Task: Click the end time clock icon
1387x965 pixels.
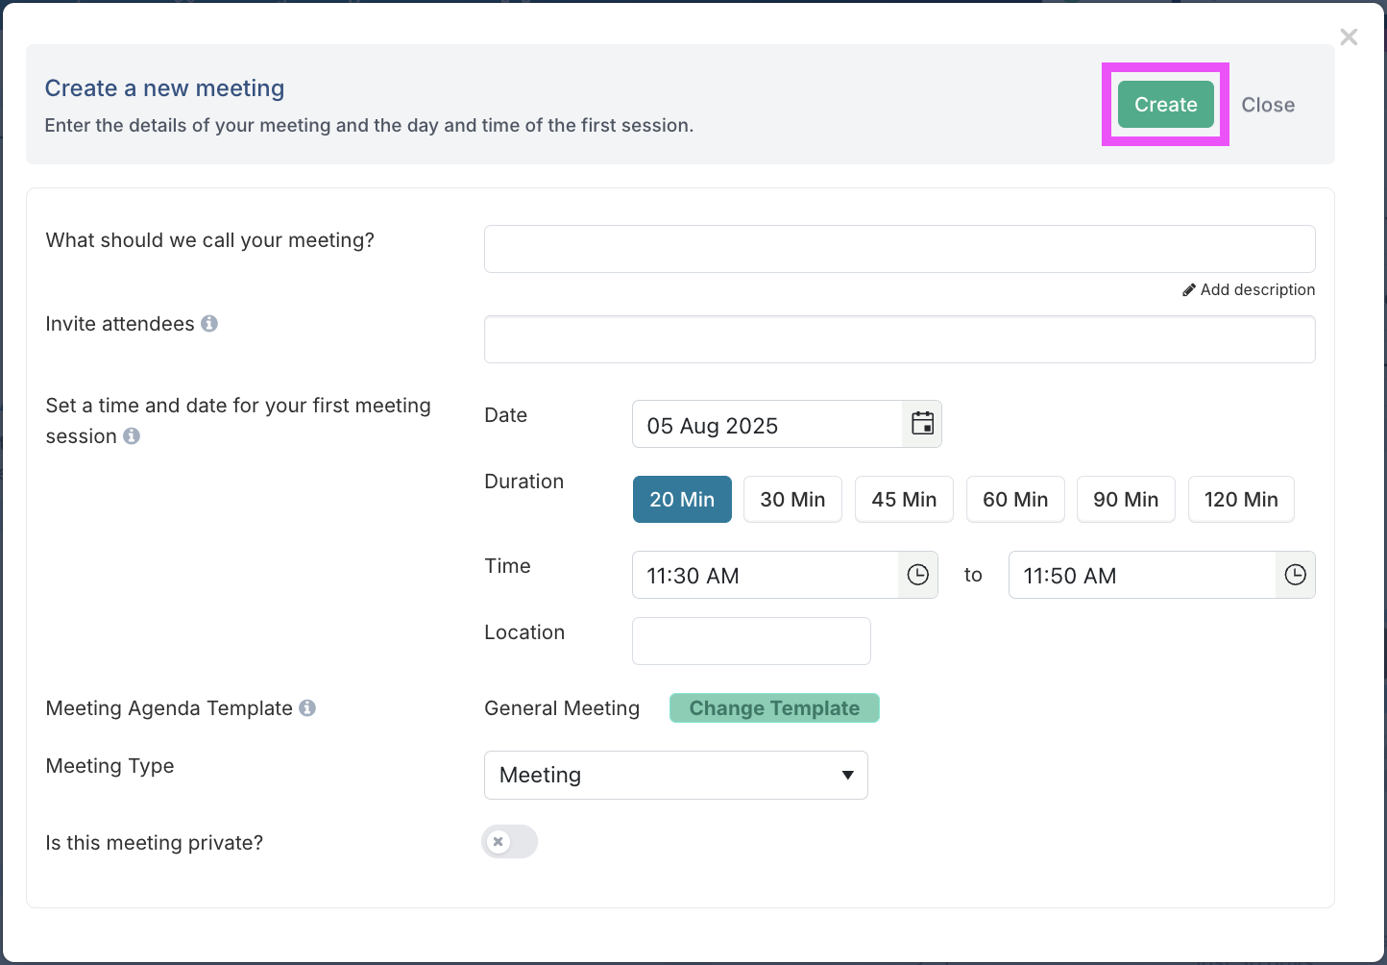Action: pyautogui.click(x=1295, y=575)
